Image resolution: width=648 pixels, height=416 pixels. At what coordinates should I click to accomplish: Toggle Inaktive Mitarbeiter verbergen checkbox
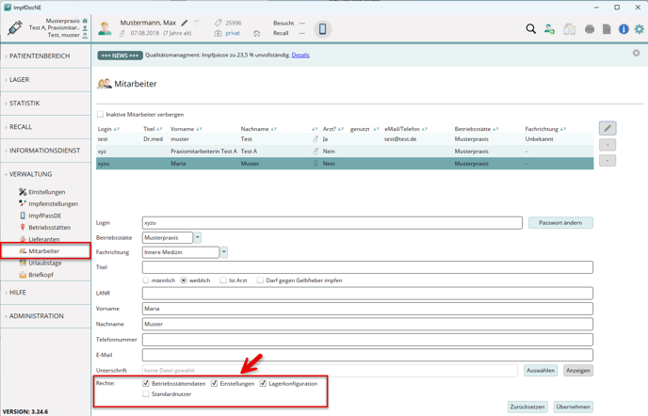click(100, 115)
